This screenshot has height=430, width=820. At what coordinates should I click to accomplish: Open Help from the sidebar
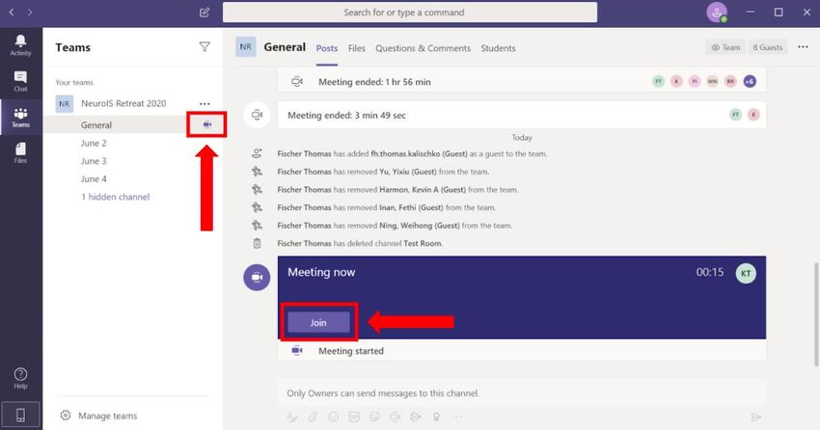20,378
